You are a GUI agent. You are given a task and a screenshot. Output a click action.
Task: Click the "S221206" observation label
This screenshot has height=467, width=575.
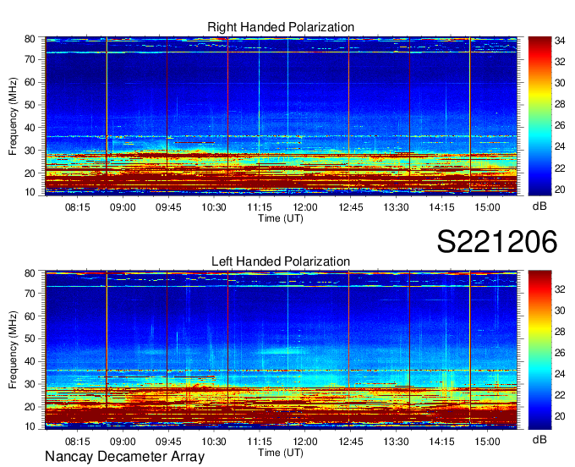tap(497, 241)
